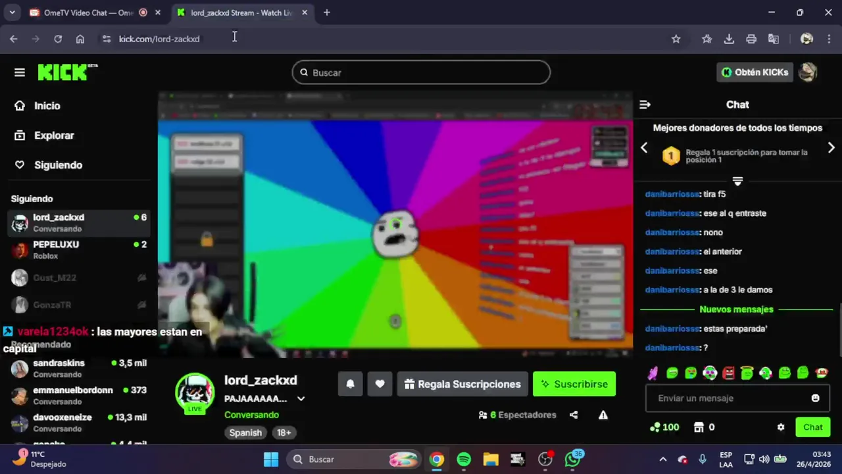This screenshot has height=474, width=842.
Task: Open the emoji picker in chat
Action: (815, 398)
